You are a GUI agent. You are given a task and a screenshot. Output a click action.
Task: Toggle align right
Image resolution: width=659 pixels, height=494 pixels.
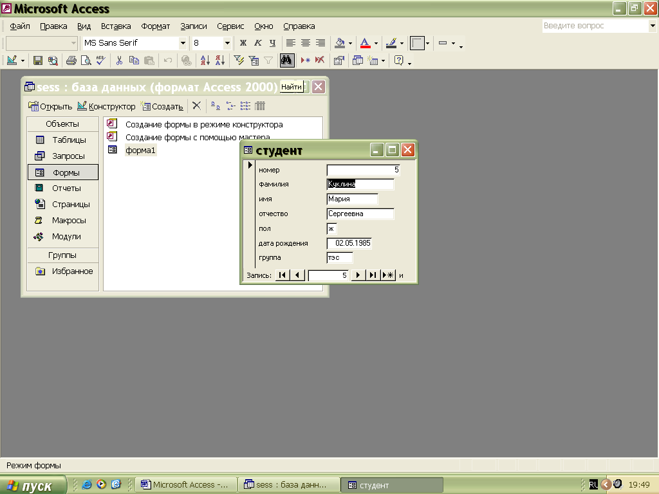click(320, 43)
